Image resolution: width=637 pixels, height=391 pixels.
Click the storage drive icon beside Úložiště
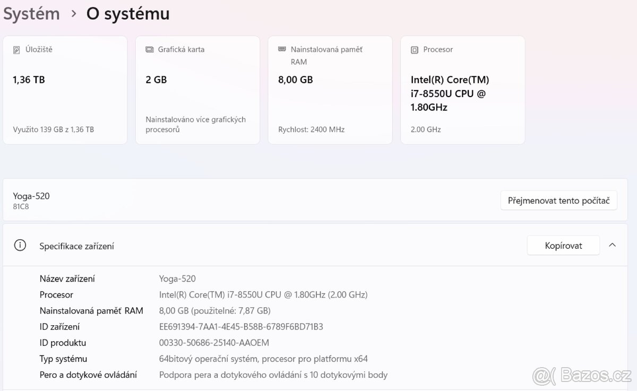tap(16, 50)
